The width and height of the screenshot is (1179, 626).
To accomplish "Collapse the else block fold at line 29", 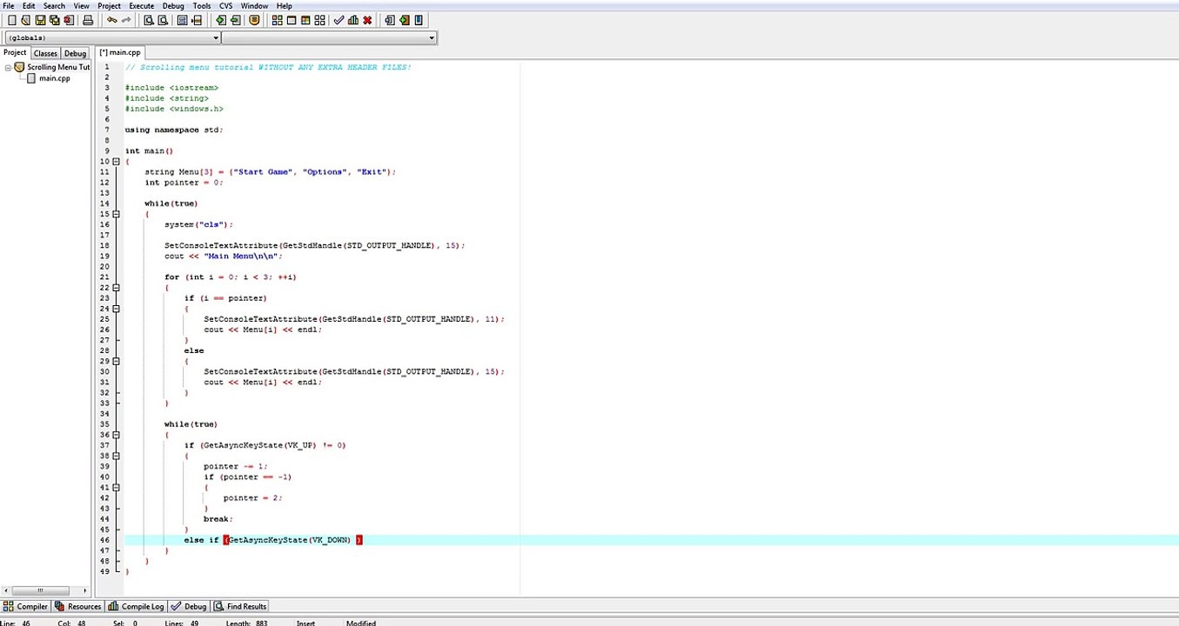I will (x=117, y=361).
